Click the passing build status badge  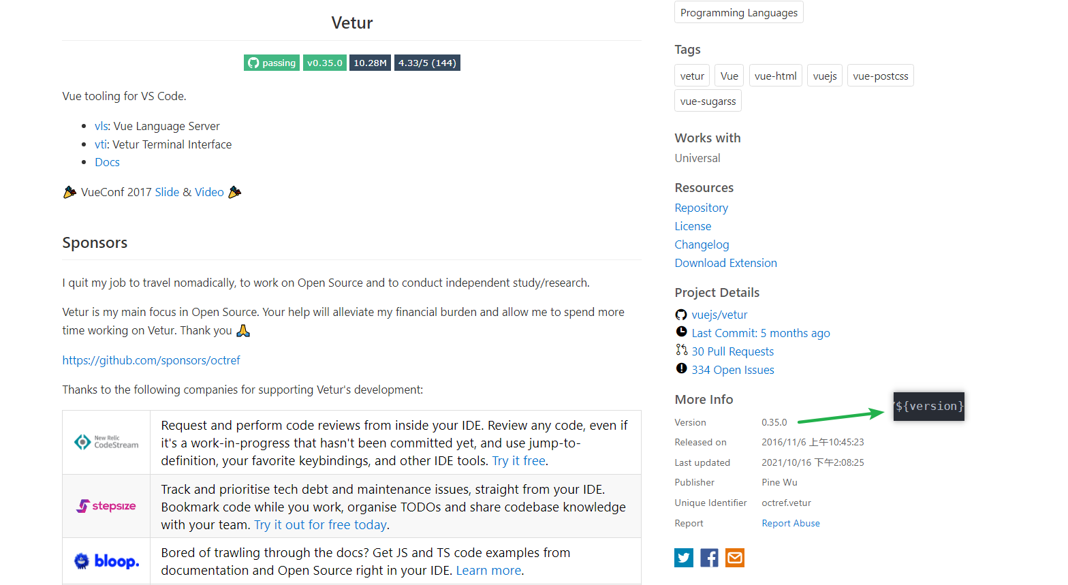[272, 63]
